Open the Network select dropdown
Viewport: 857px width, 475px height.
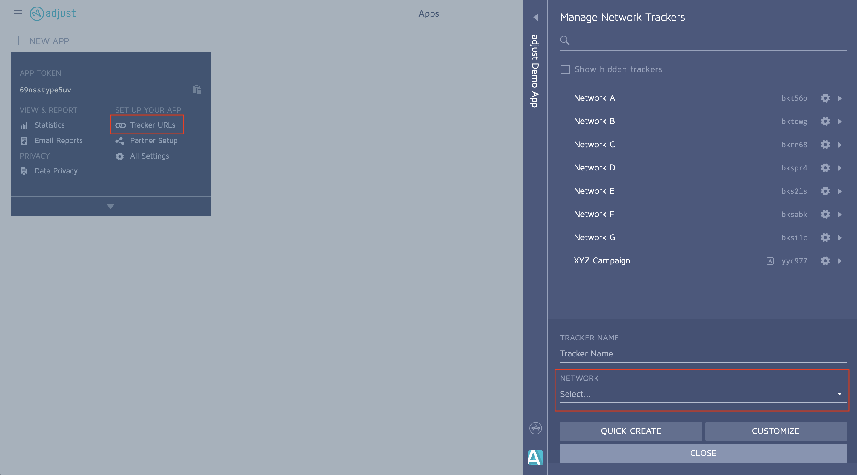point(703,394)
